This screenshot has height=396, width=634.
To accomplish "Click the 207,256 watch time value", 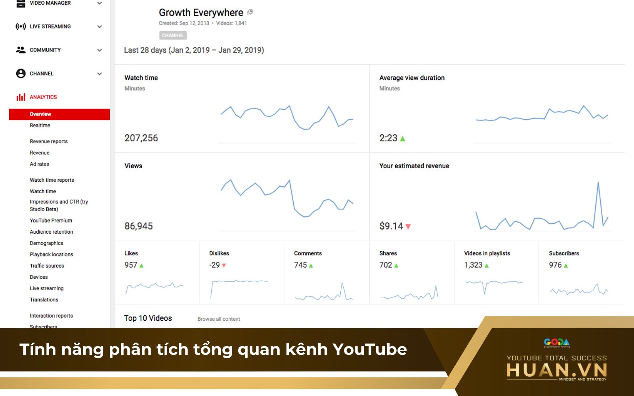I will pos(141,138).
